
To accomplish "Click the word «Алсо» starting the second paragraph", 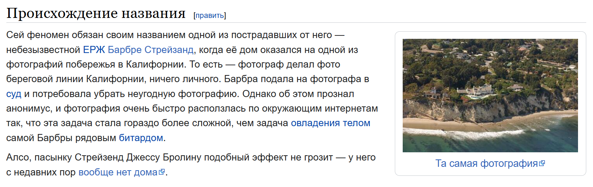I will [x=17, y=157].
